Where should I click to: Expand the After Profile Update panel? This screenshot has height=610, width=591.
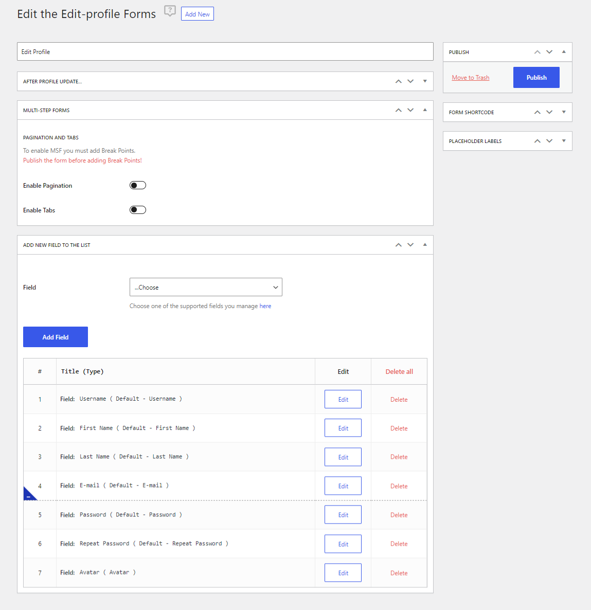click(x=425, y=81)
